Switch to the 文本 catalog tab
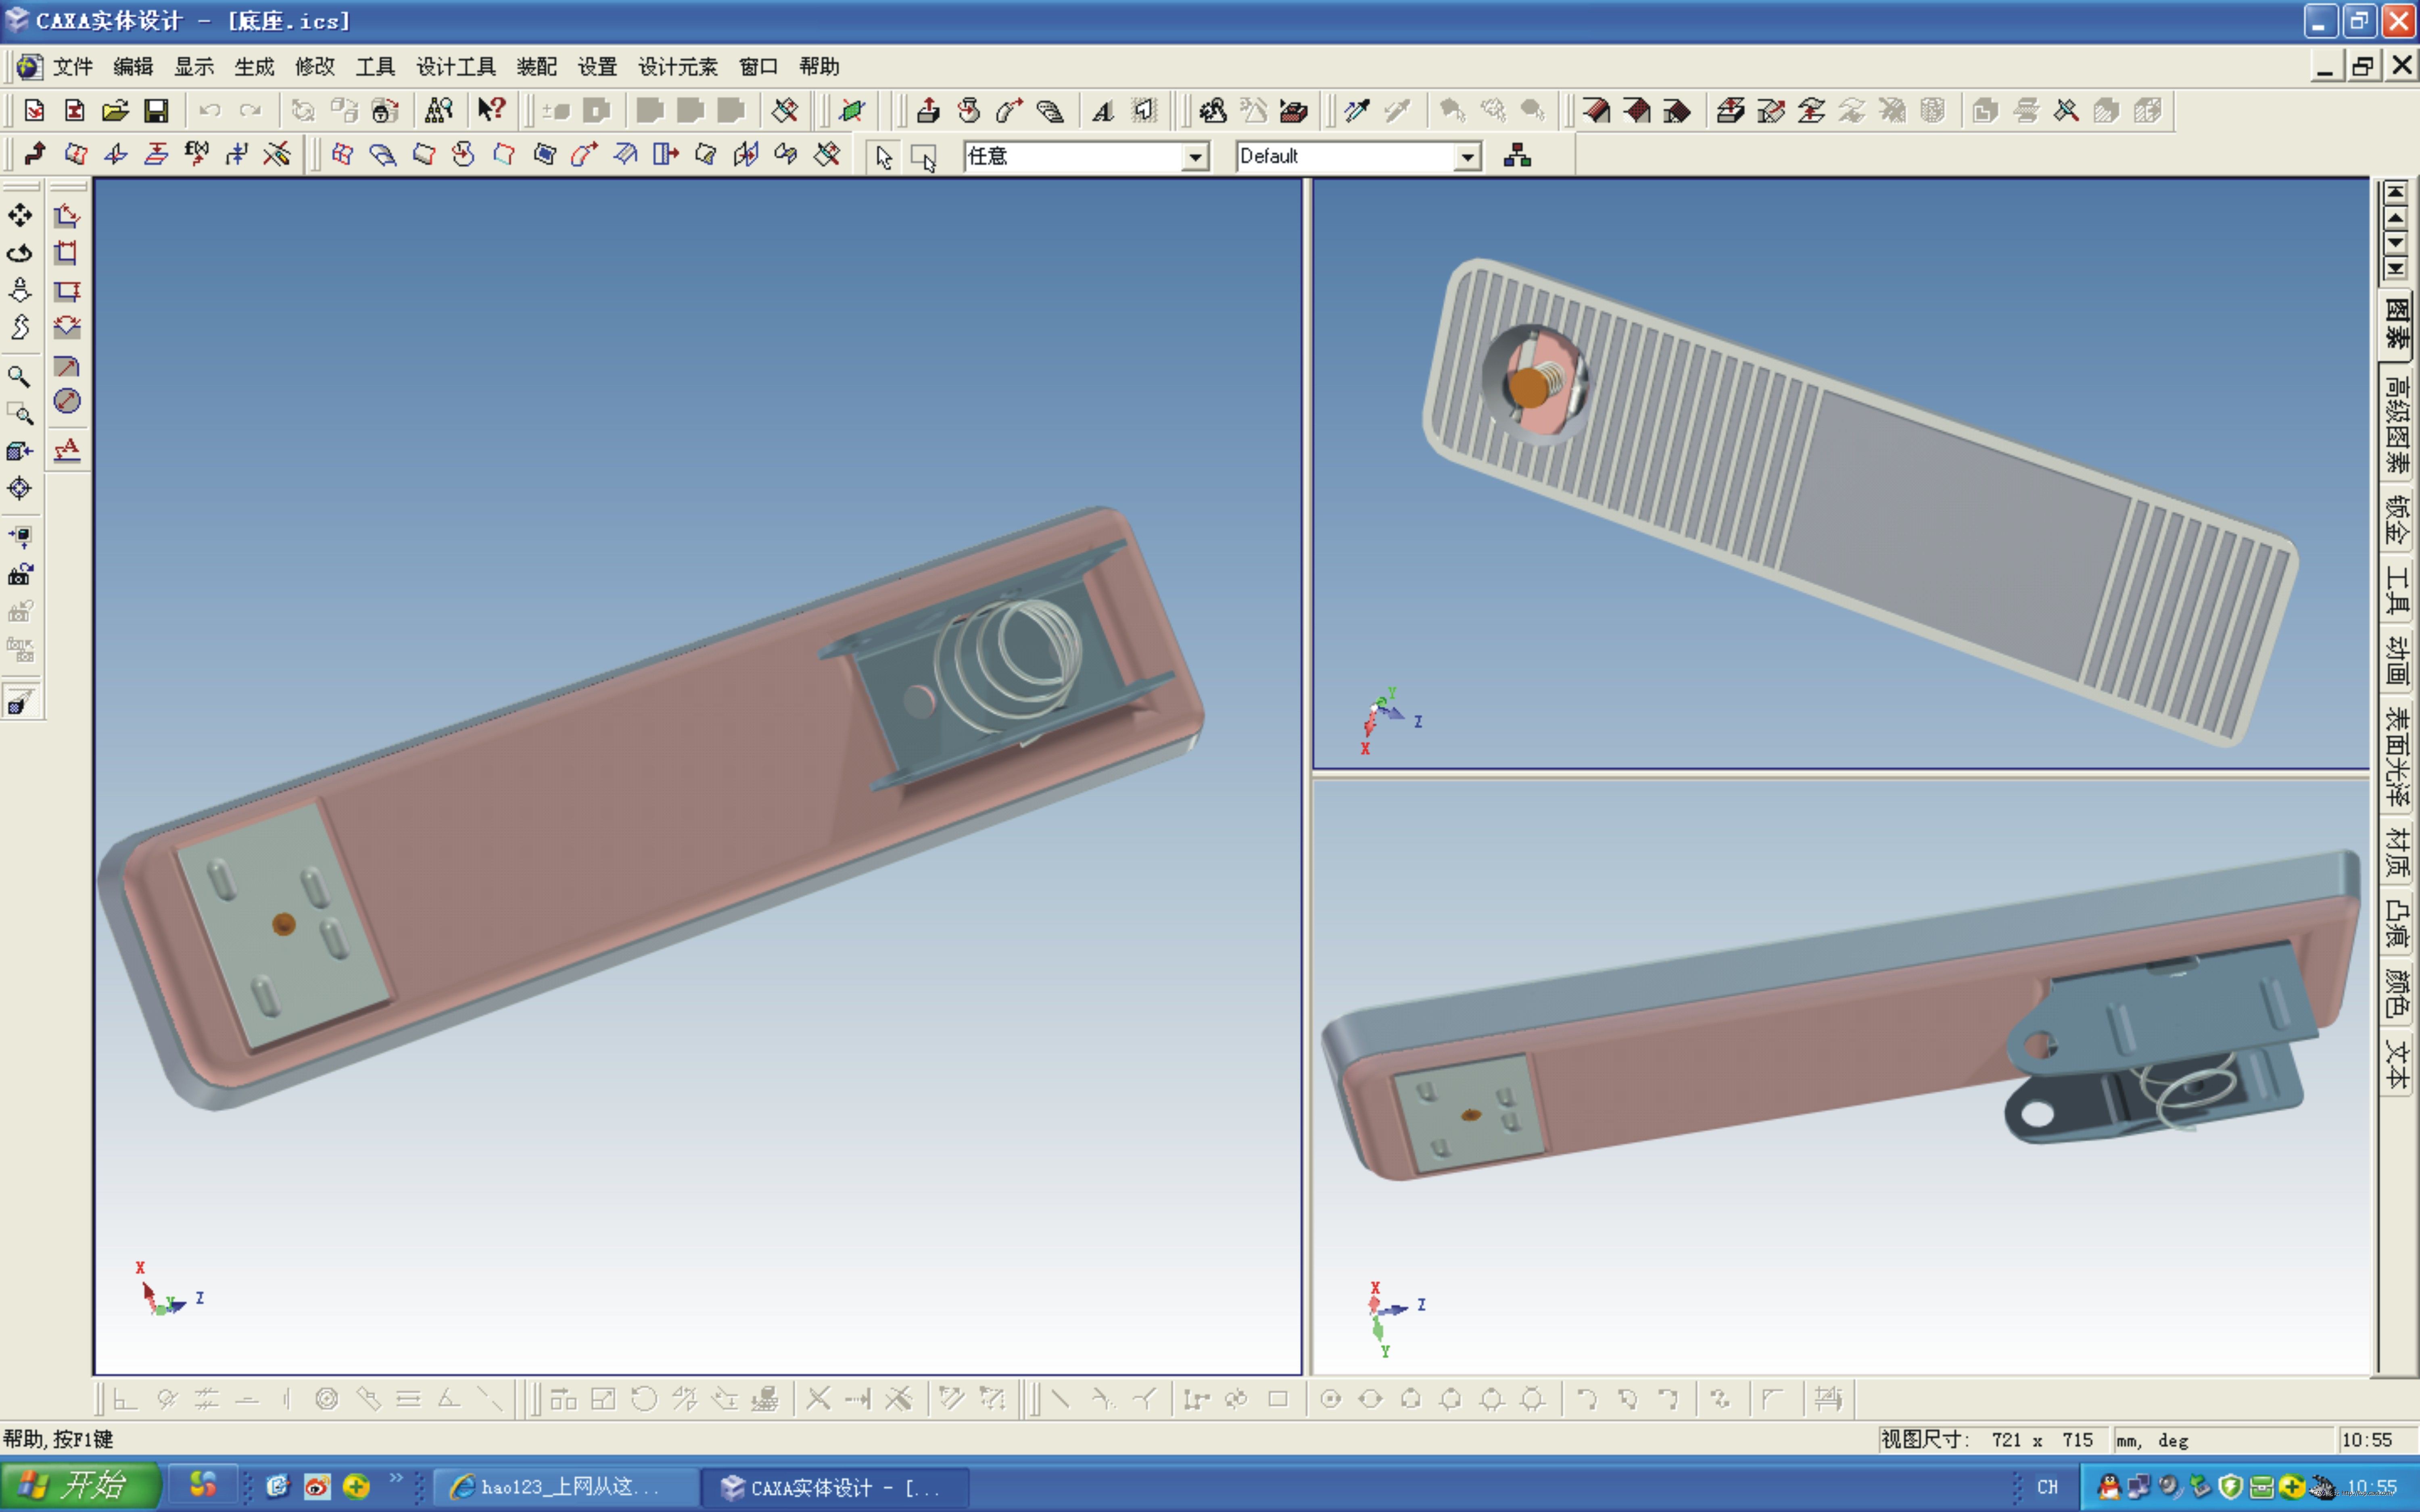The height and width of the screenshot is (1512, 2420). 2396,1063
